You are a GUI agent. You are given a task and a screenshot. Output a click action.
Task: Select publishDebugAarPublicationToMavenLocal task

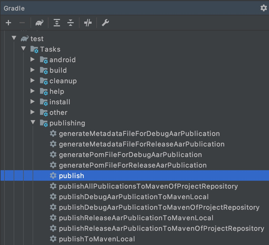click(x=134, y=197)
